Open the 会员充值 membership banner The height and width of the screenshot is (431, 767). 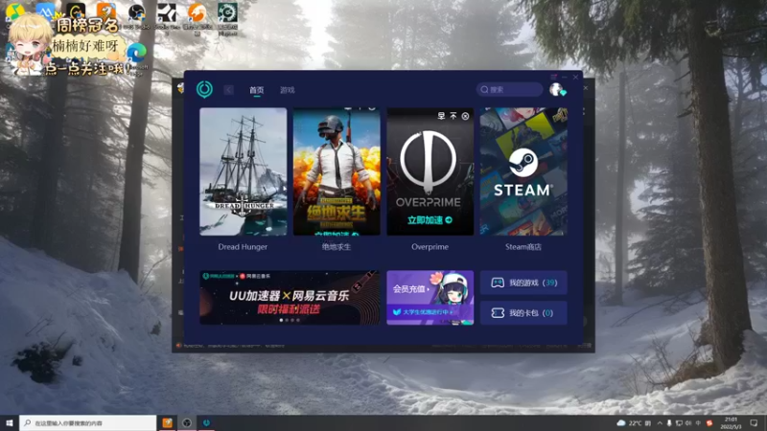(430, 298)
